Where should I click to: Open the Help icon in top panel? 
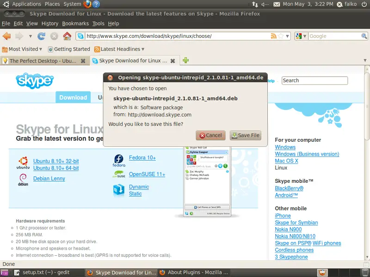[96, 4]
